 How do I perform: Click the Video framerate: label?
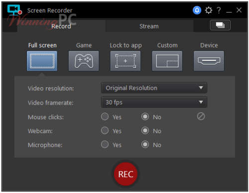click(51, 103)
